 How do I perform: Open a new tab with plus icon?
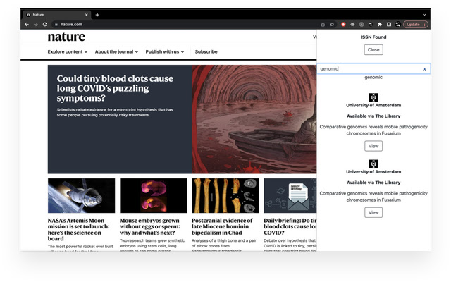point(97,15)
